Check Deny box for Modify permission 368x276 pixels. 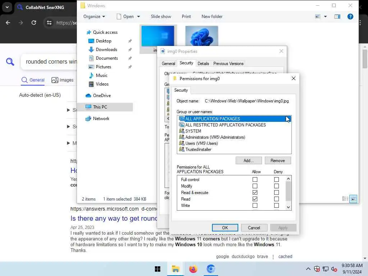276,186
